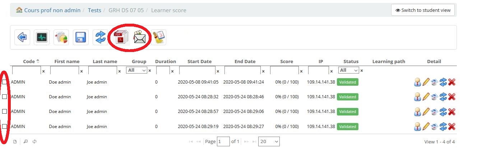482x156 pixels.
Task: Click the pager first-page button
Action: [x=191, y=142]
